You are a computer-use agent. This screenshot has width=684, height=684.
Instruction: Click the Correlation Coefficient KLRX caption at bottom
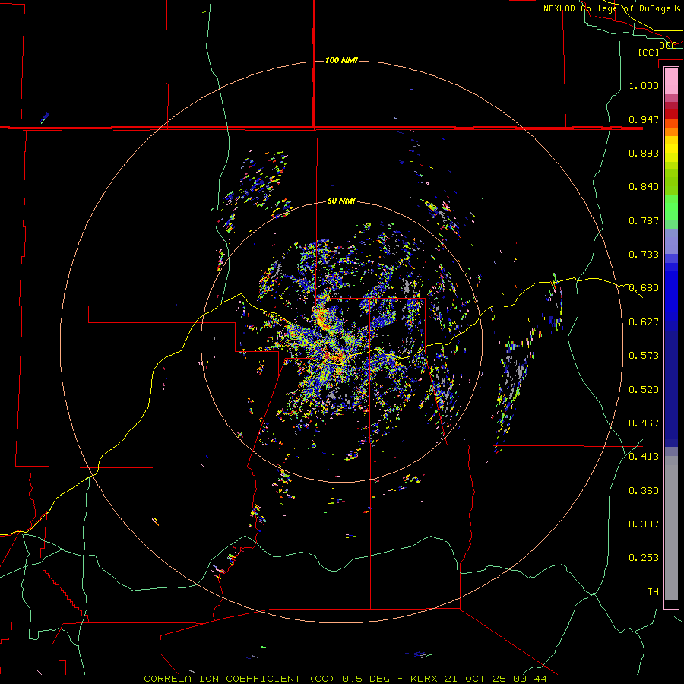tap(345, 679)
